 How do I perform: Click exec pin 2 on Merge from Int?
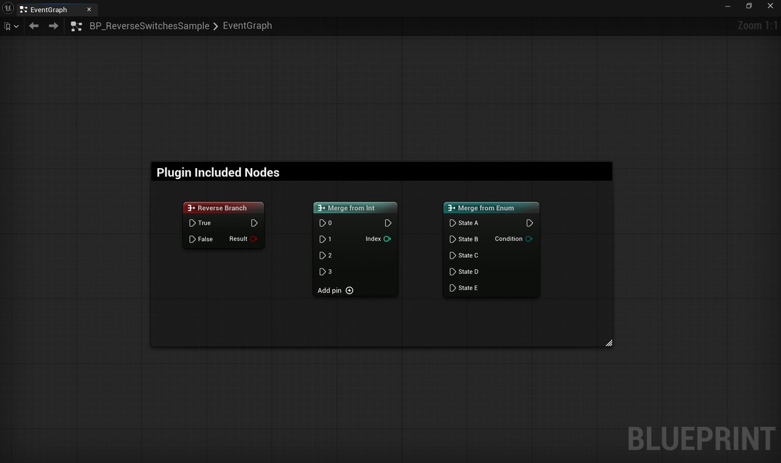click(323, 255)
